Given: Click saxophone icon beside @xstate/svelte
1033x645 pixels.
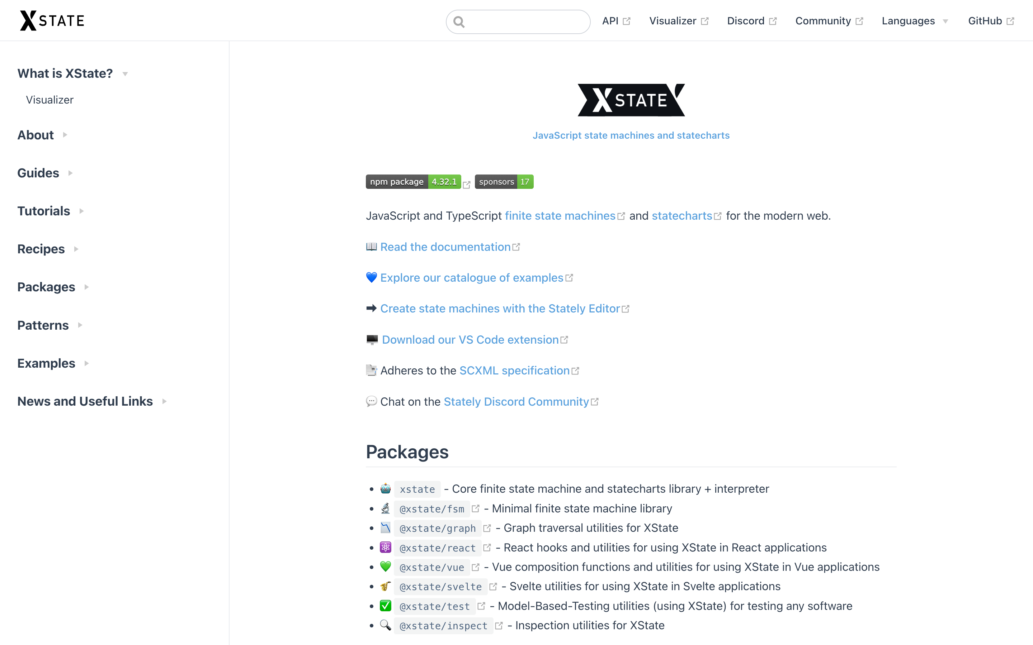Looking at the screenshot, I should (386, 586).
